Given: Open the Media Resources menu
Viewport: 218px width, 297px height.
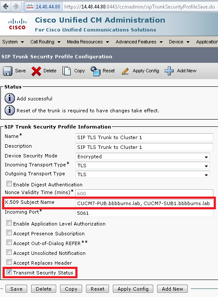Looking at the screenshot, I should click(88, 42).
